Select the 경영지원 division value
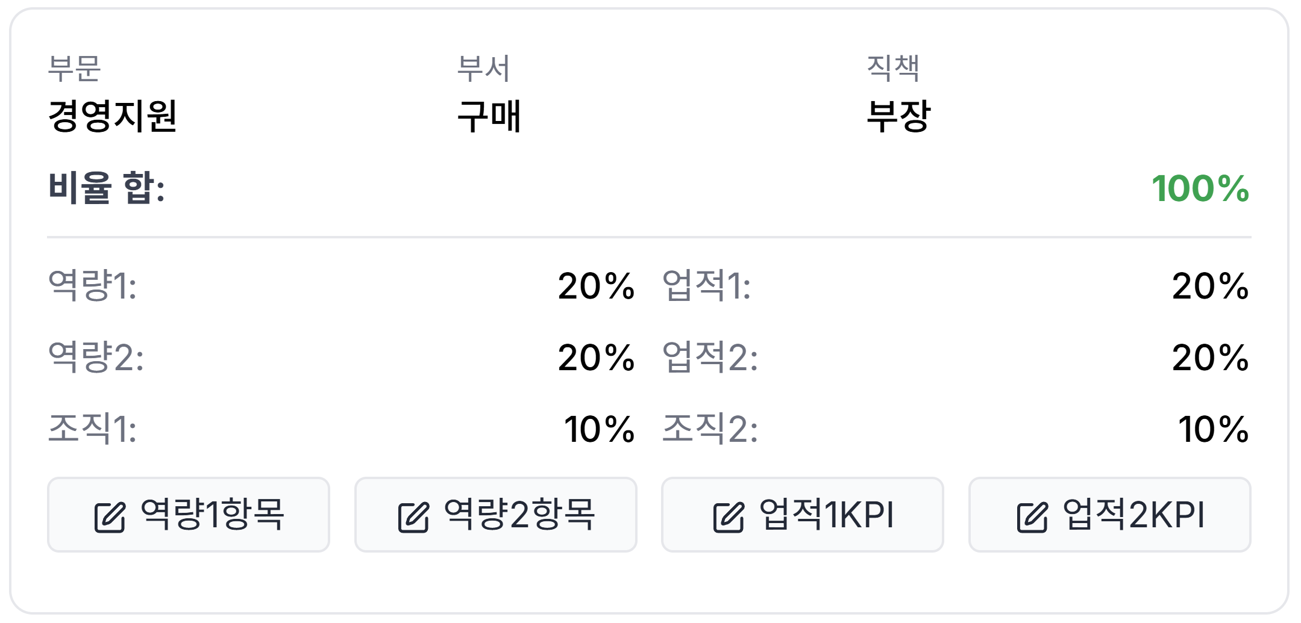Viewport: 1301px width, 623px height. click(113, 116)
